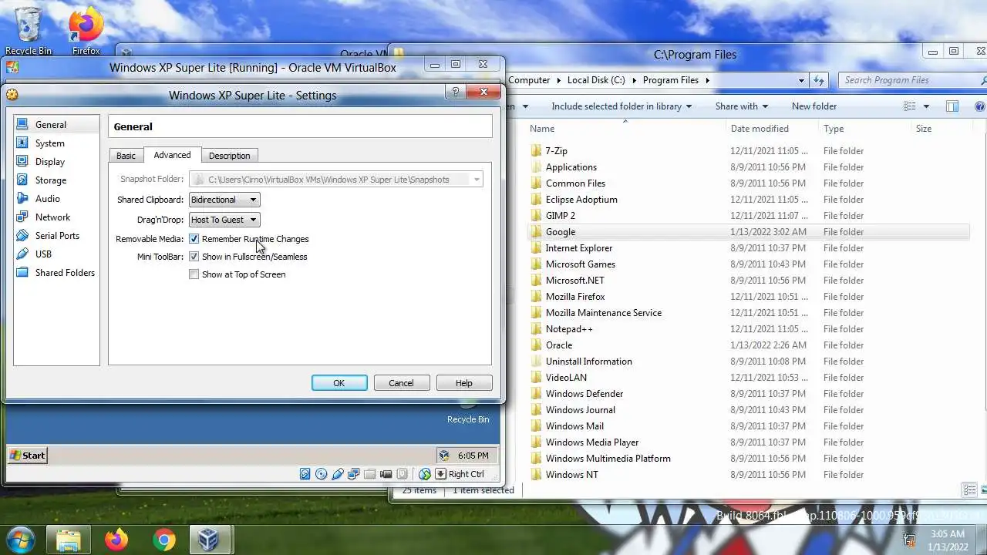Launch Google Chrome from the taskbar
The width and height of the screenshot is (987, 555).
163,540
